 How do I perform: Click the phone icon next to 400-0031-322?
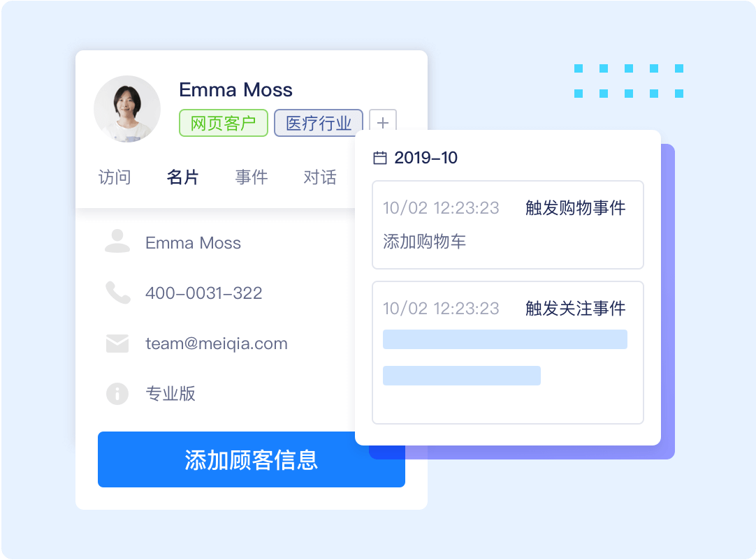click(119, 293)
